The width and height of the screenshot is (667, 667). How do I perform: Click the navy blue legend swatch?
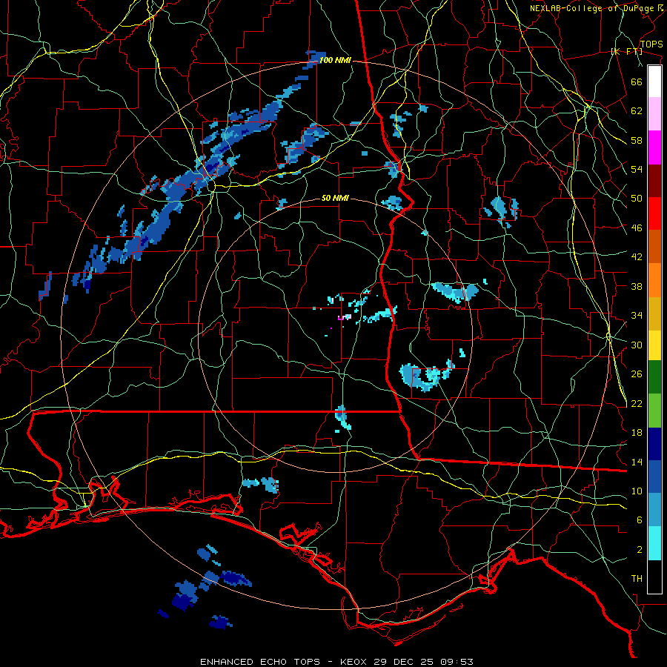tap(654, 444)
